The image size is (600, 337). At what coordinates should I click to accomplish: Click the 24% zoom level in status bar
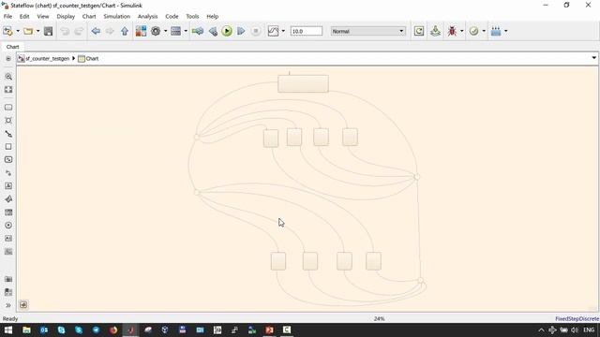click(x=379, y=318)
